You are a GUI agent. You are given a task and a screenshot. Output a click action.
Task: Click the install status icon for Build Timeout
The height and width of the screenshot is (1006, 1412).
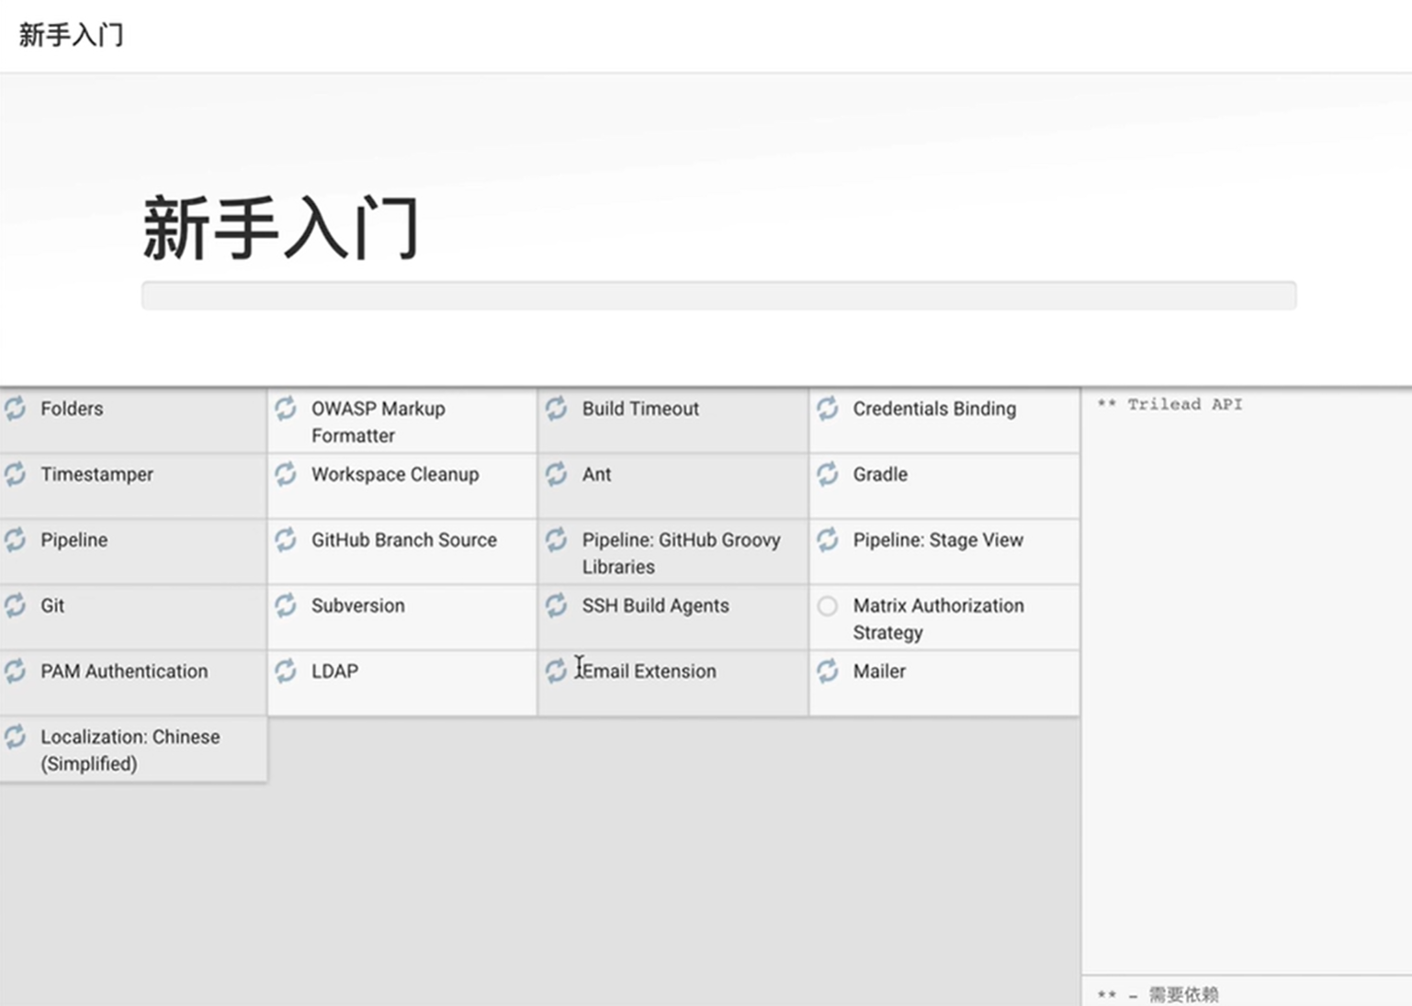point(557,408)
